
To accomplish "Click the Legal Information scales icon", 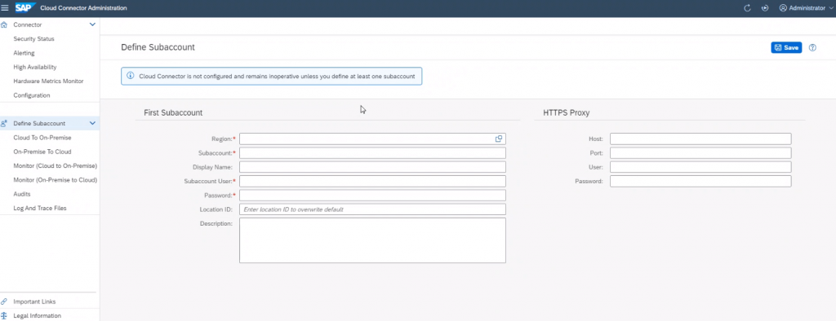I will [4, 315].
